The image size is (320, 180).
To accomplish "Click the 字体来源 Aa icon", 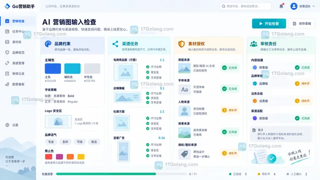I will (x=184, y=89).
